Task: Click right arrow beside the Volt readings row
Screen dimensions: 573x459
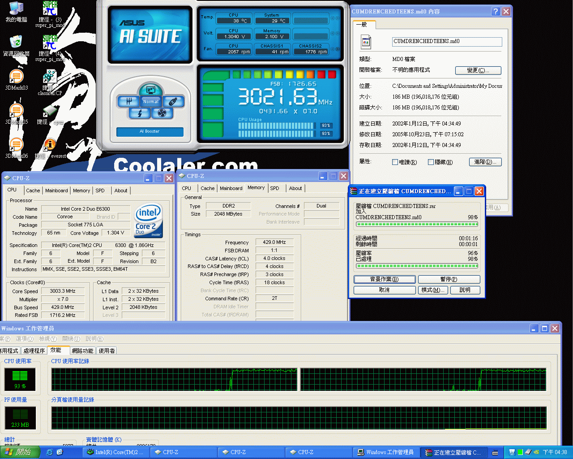Action: [338, 33]
